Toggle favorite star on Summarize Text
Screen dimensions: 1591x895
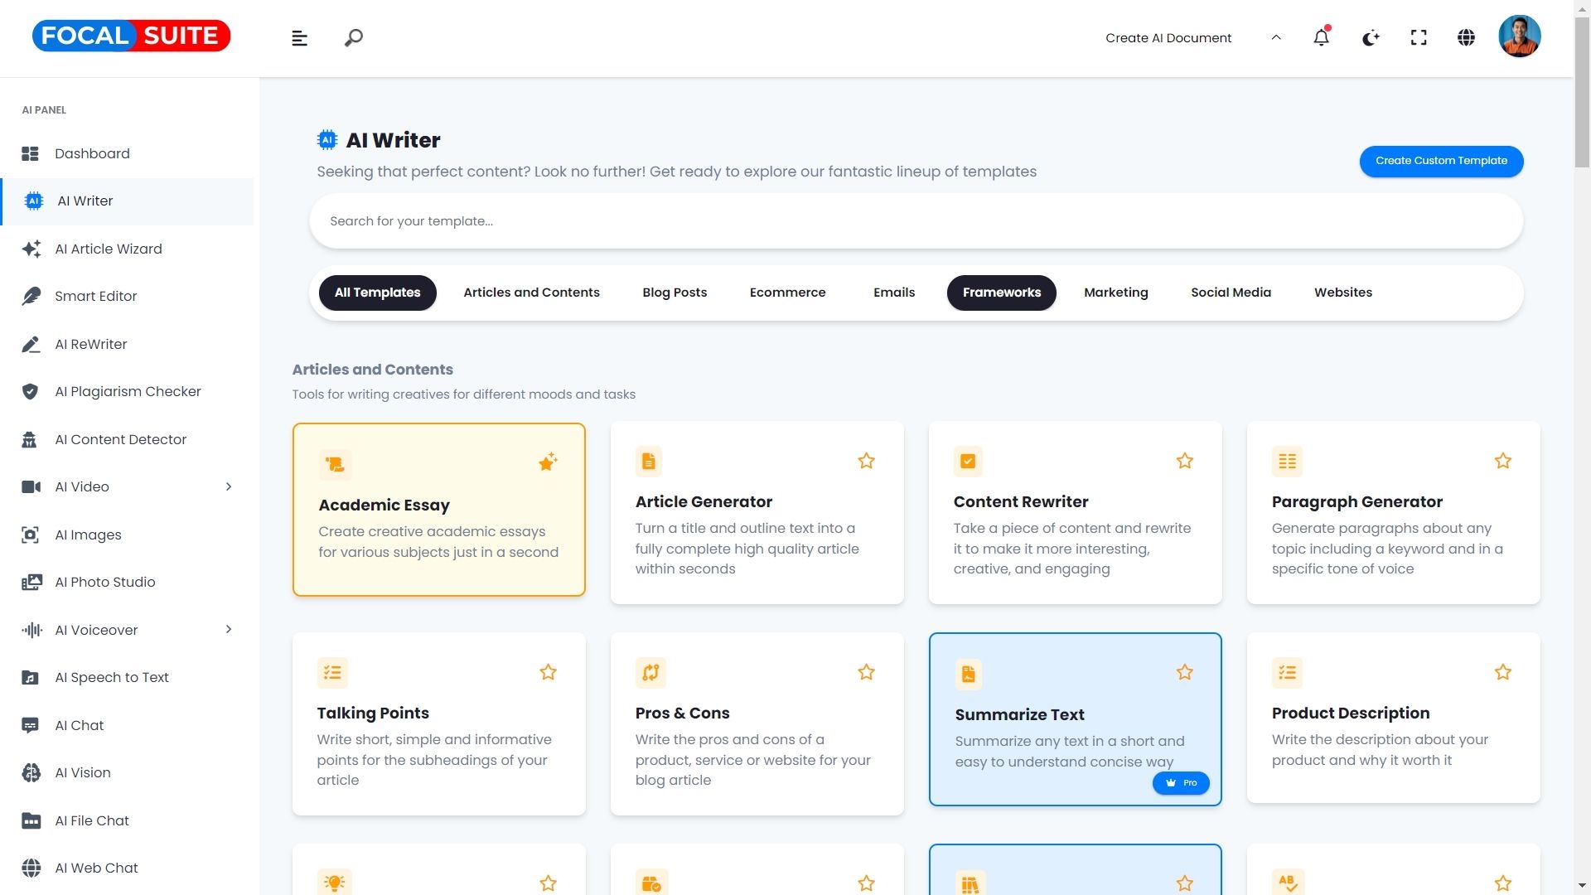tap(1184, 672)
